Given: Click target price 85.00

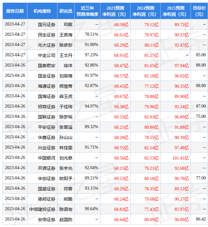Looking at the screenshot, I should tap(201, 55).
